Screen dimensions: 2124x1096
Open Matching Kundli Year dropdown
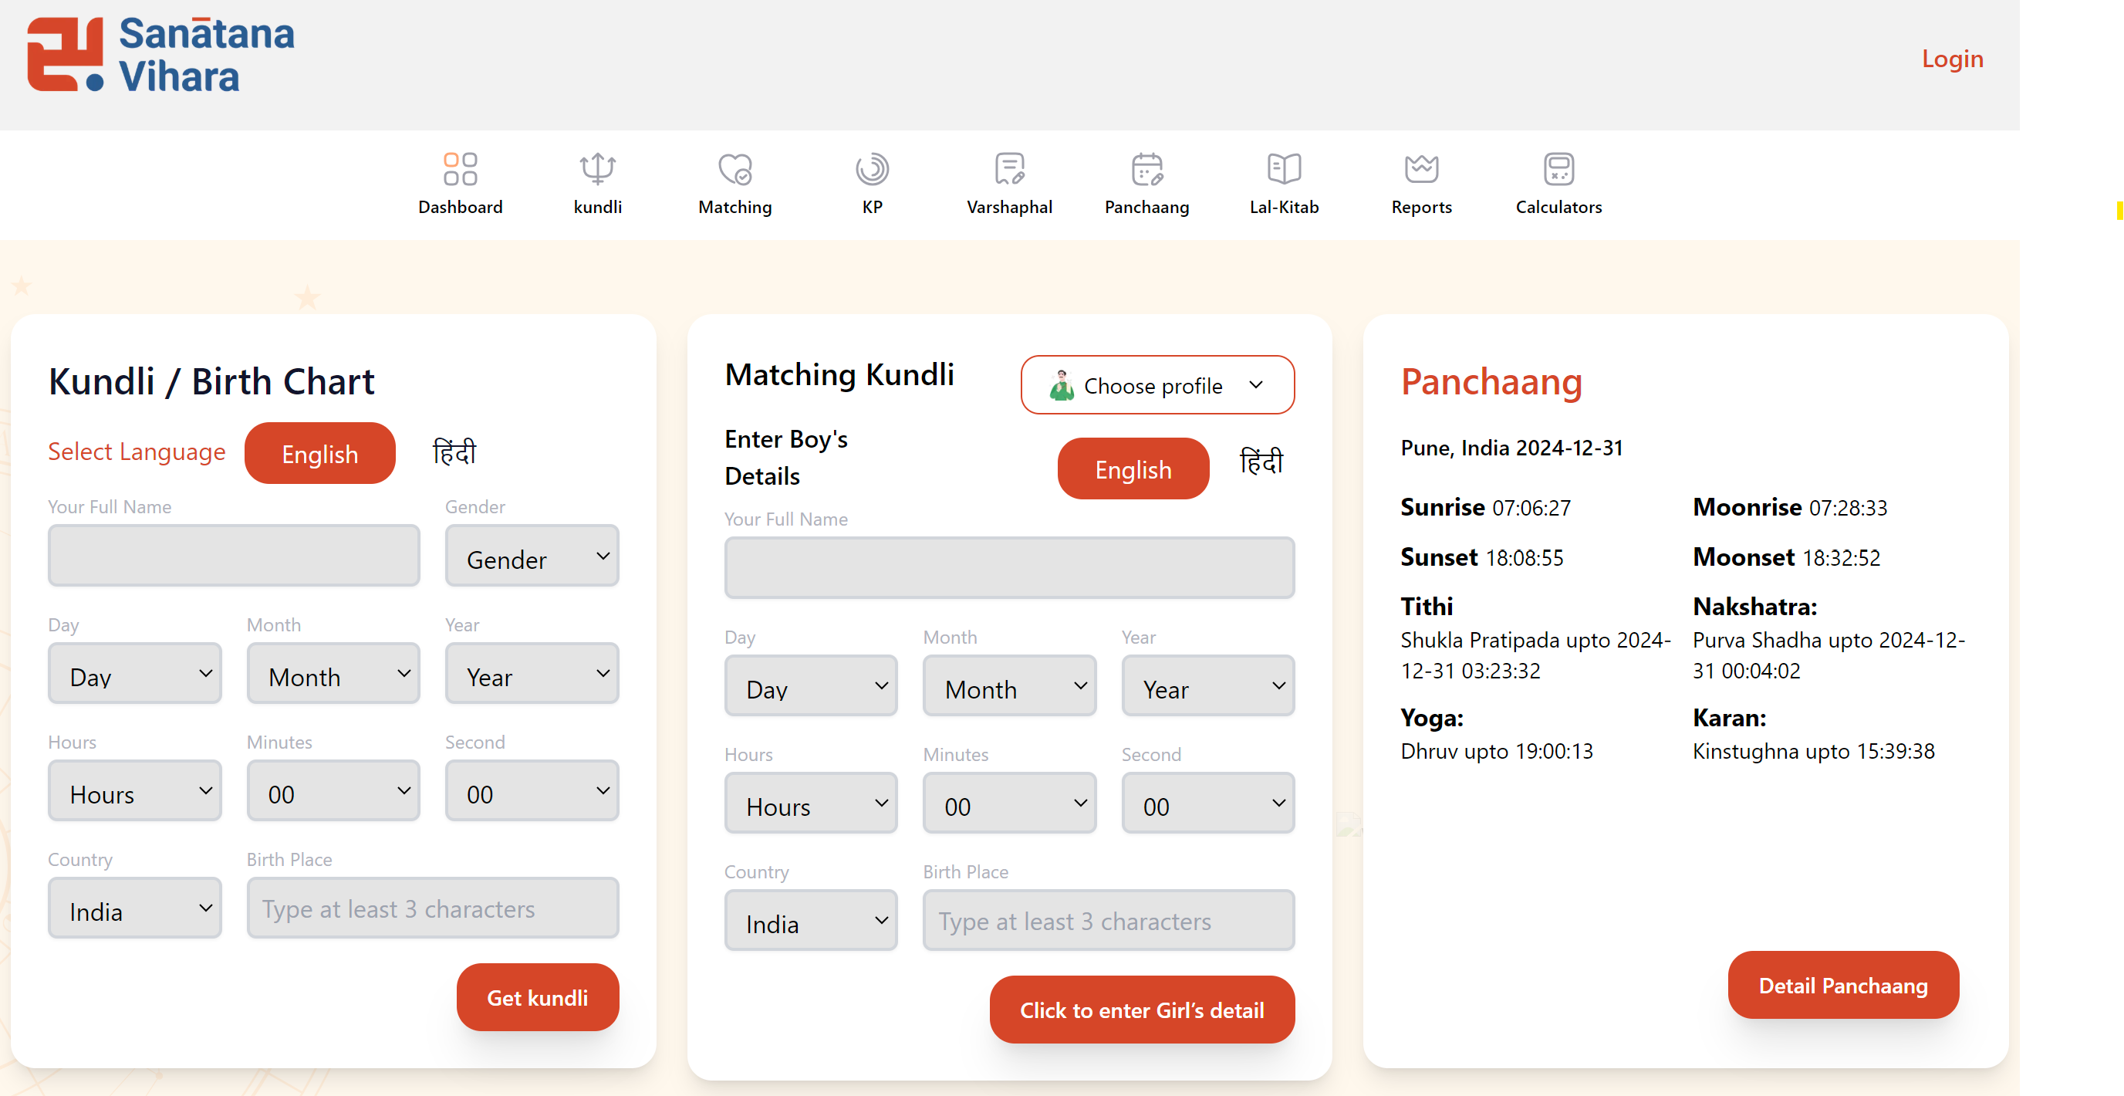point(1208,686)
